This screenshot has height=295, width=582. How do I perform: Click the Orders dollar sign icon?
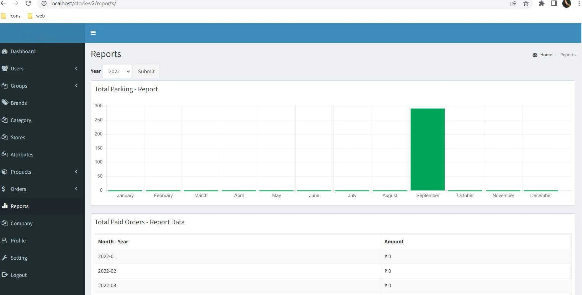coord(3,189)
